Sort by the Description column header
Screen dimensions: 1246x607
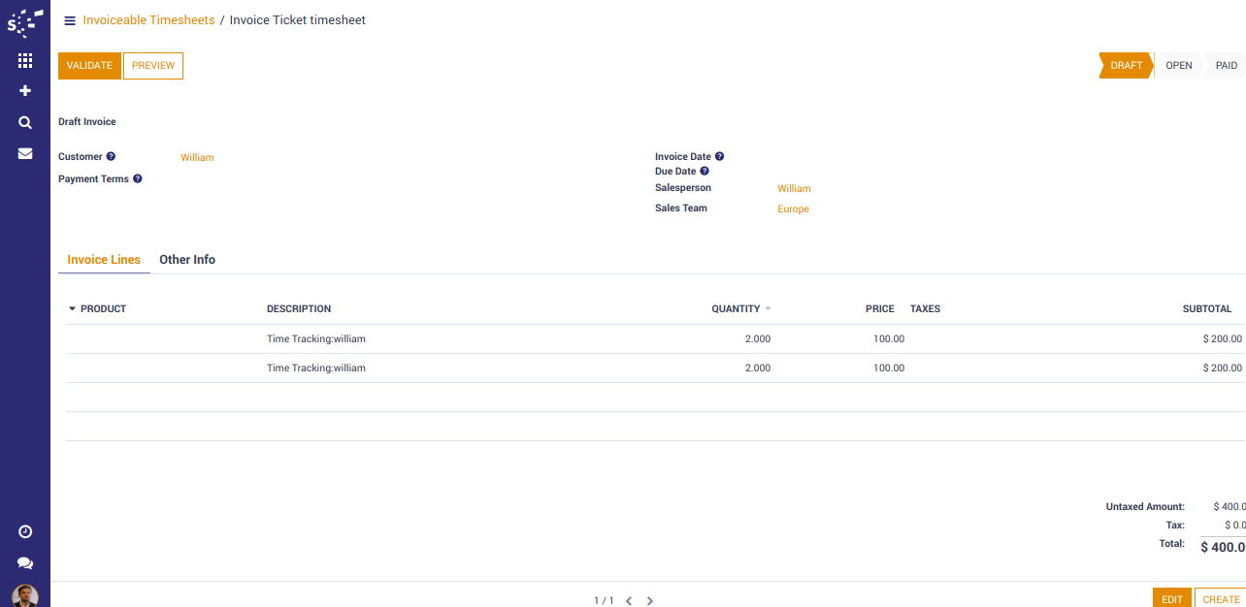point(299,308)
